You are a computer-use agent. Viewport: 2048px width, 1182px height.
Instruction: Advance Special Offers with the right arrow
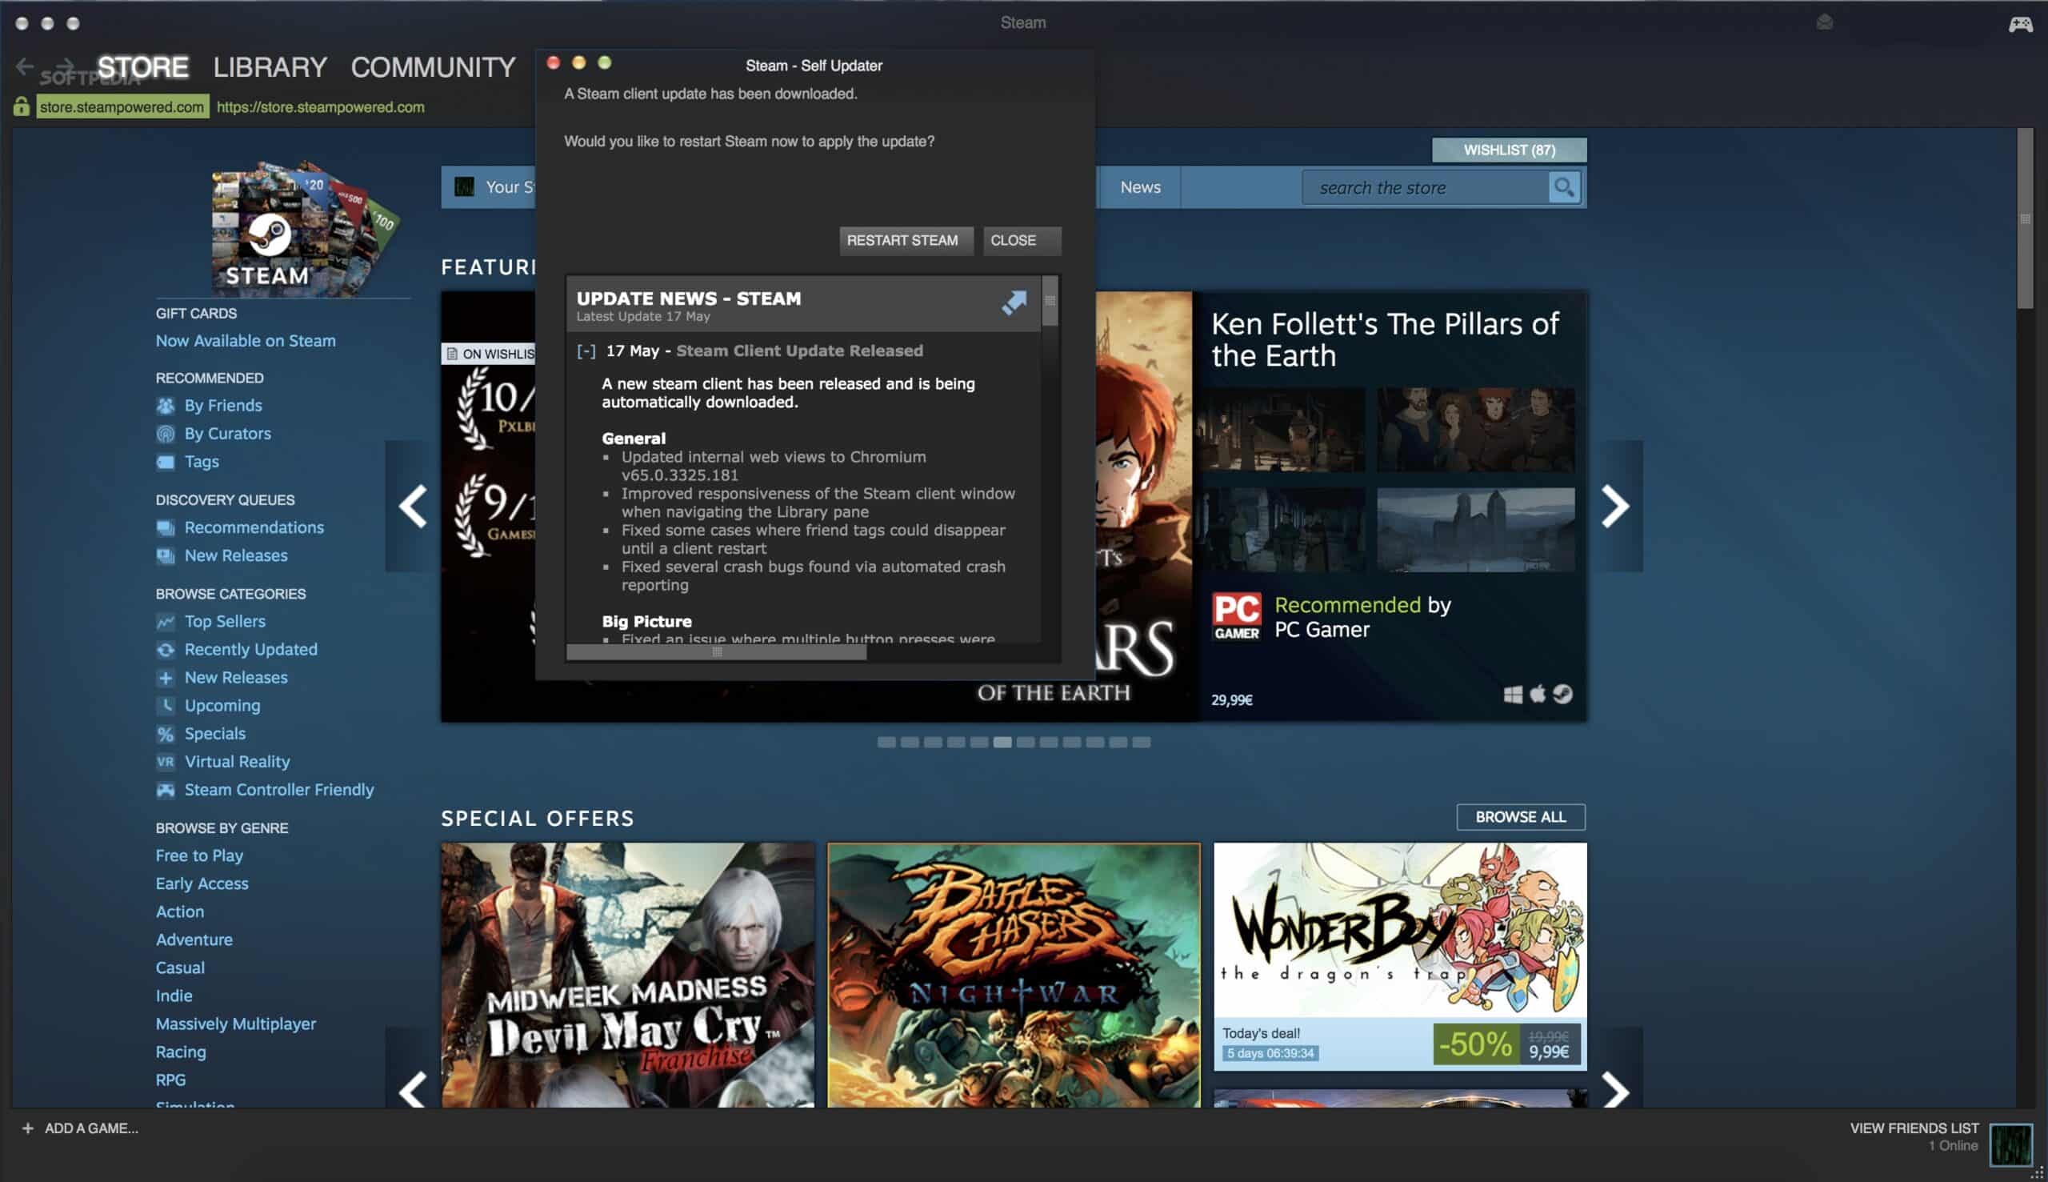coord(1614,1089)
